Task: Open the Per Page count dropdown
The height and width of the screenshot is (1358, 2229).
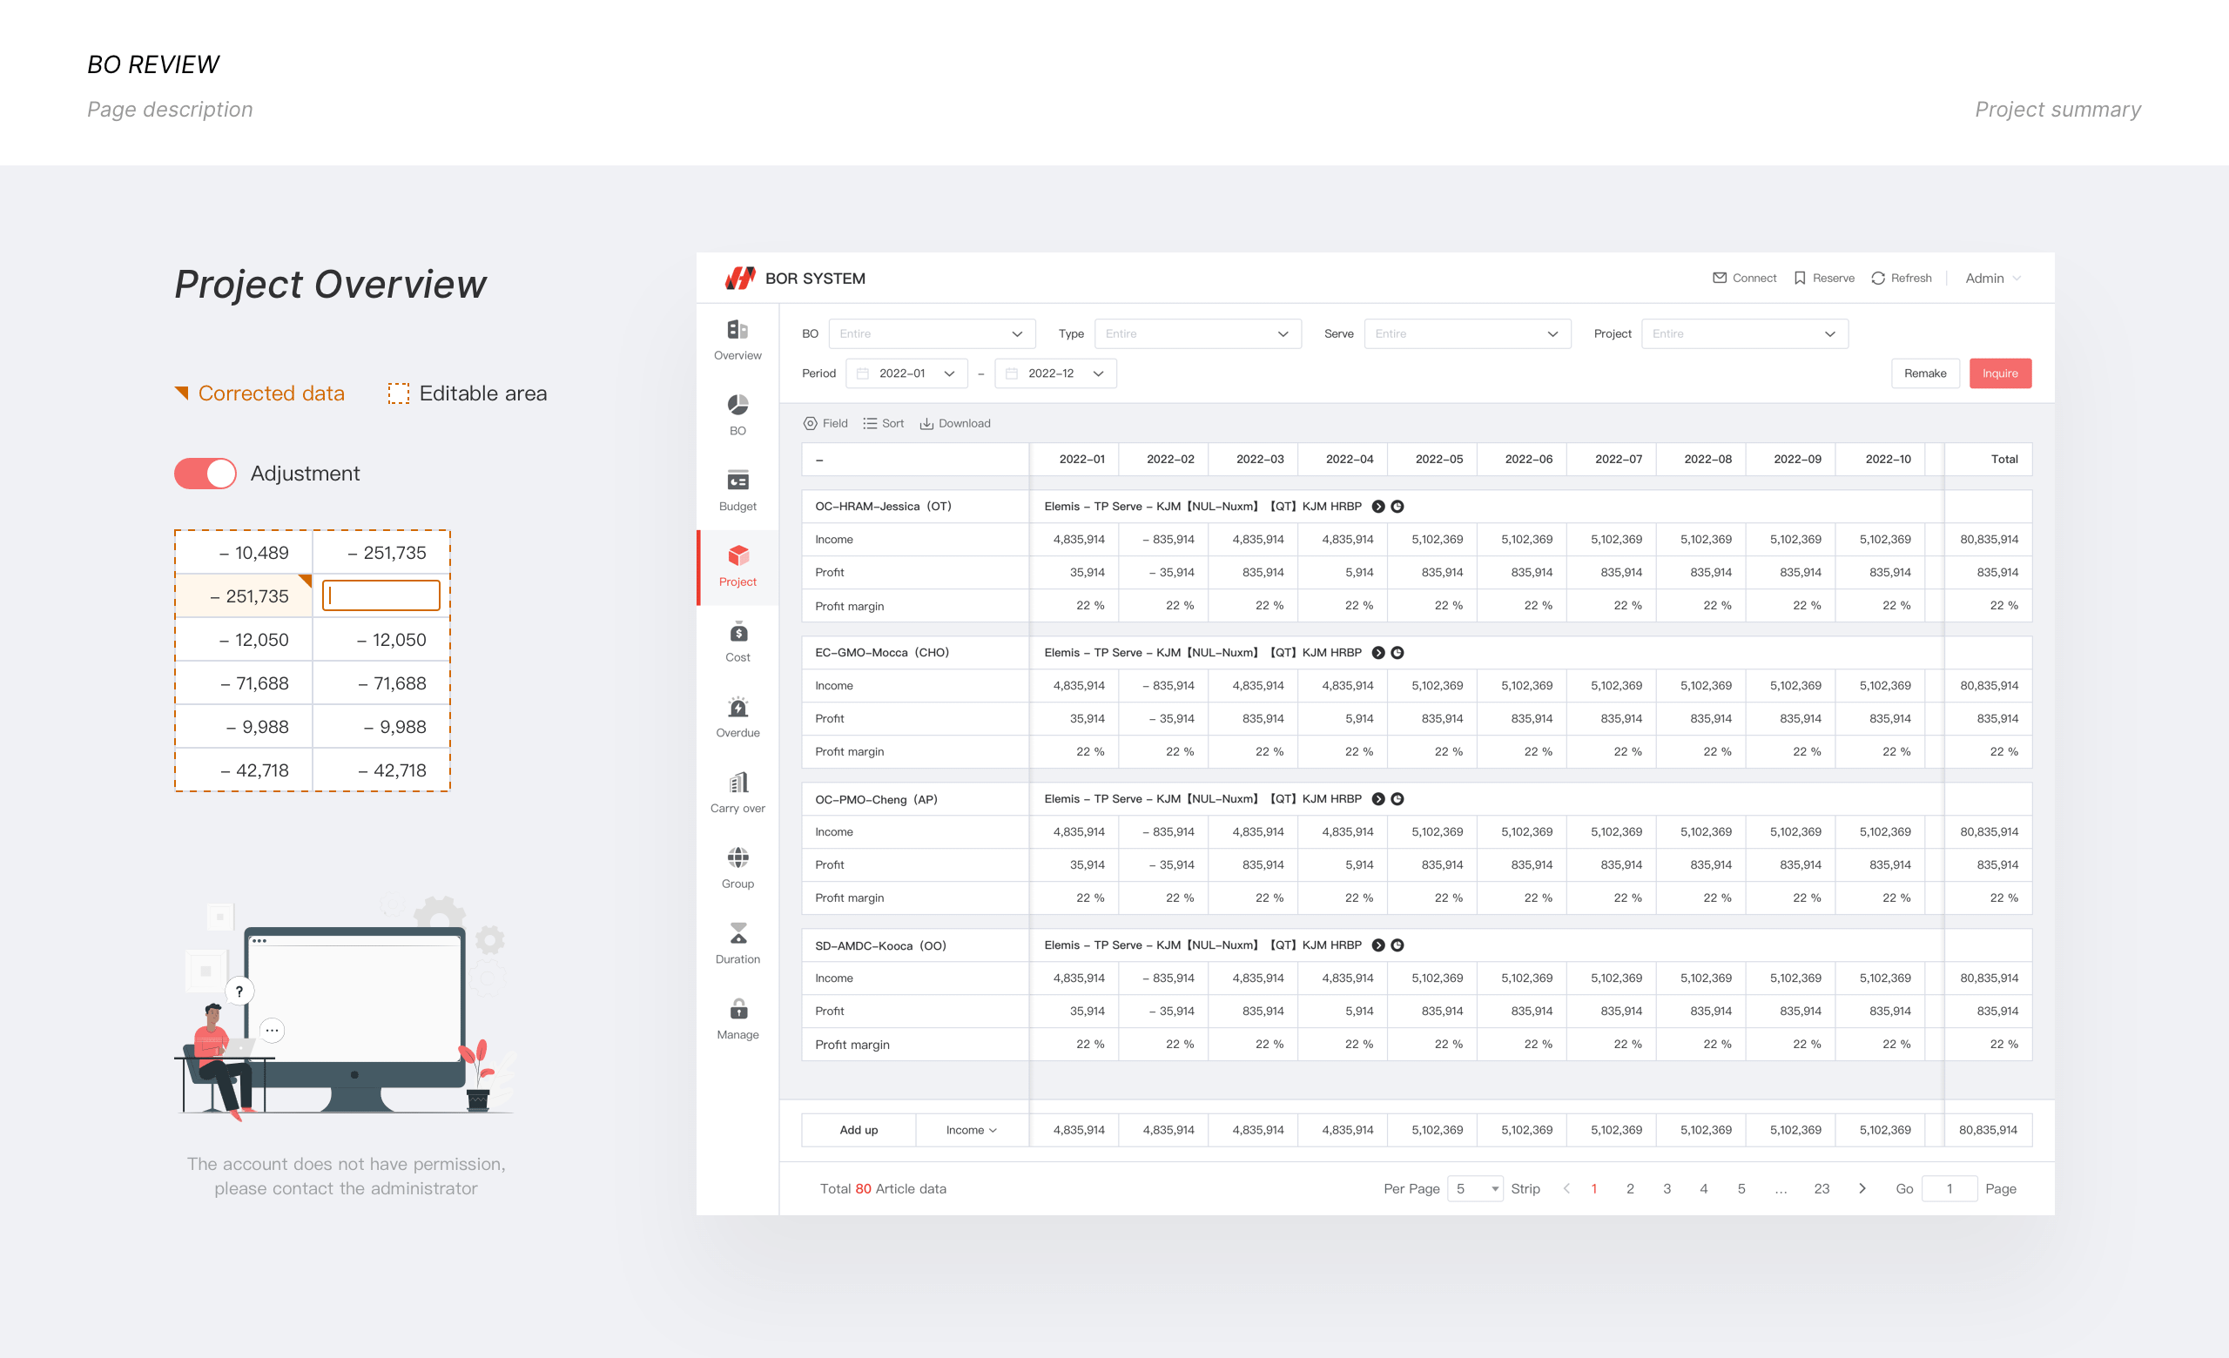Action: point(1475,1188)
